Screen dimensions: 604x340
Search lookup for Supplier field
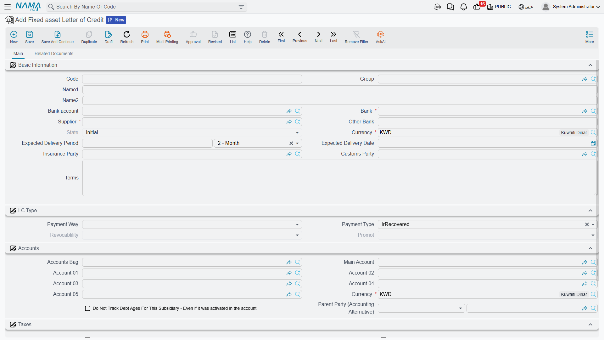point(298,122)
